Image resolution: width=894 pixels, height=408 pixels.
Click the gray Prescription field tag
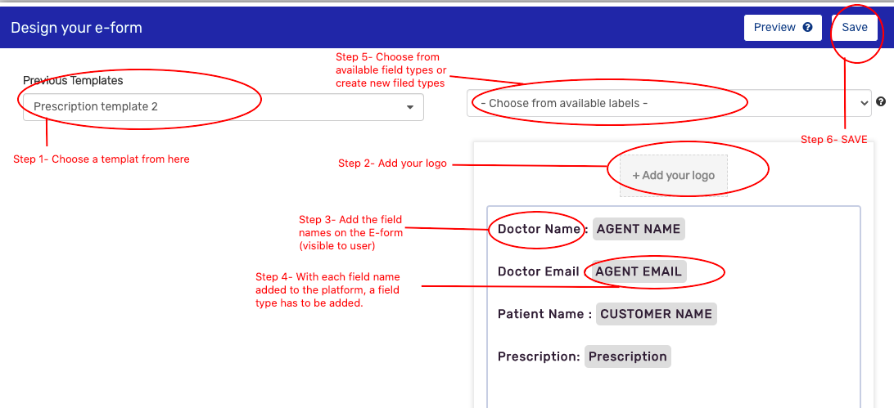pos(628,356)
